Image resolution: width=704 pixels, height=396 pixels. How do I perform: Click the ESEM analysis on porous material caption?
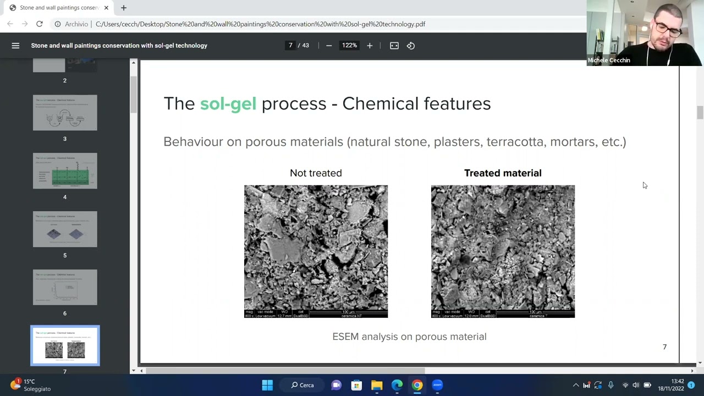tap(409, 337)
